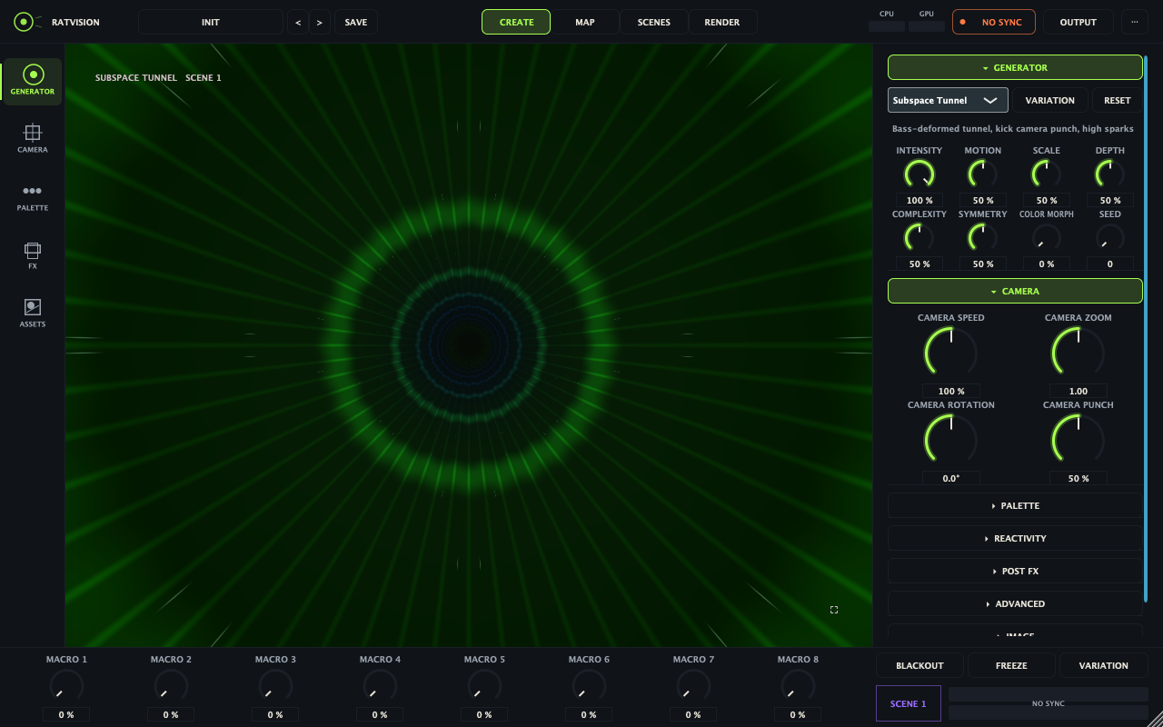Click the INIT preset name field

click(x=211, y=22)
